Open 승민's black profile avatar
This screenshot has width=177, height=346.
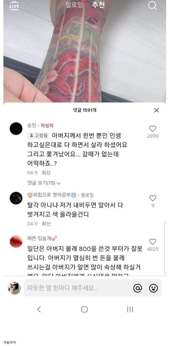pos(16,129)
